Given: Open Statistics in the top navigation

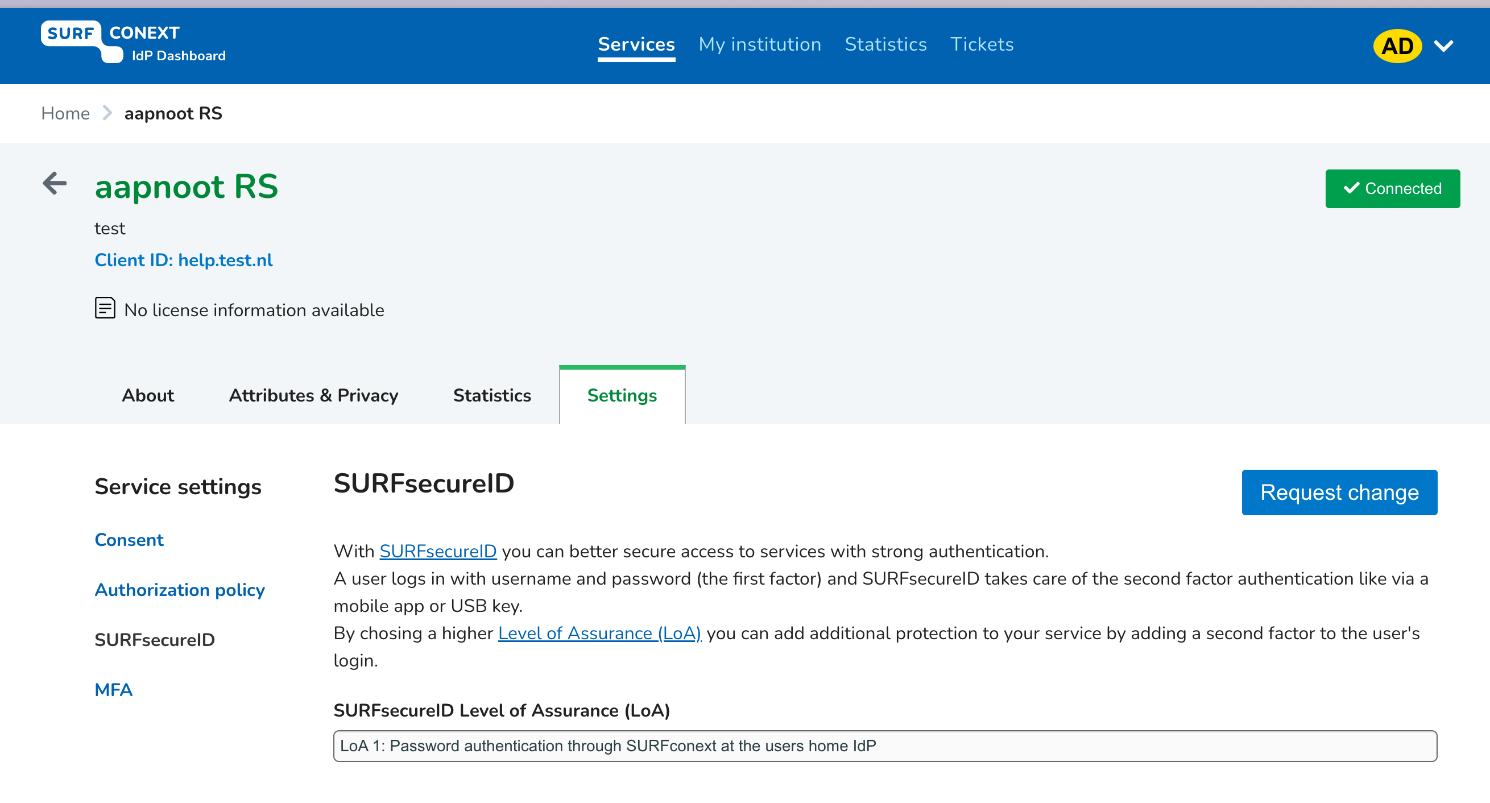Looking at the screenshot, I should tap(885, 44).
